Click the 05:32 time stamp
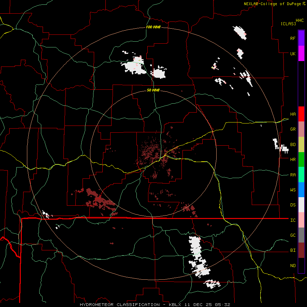The width and height of the screenshot is (307, 307). coord(223,305)
